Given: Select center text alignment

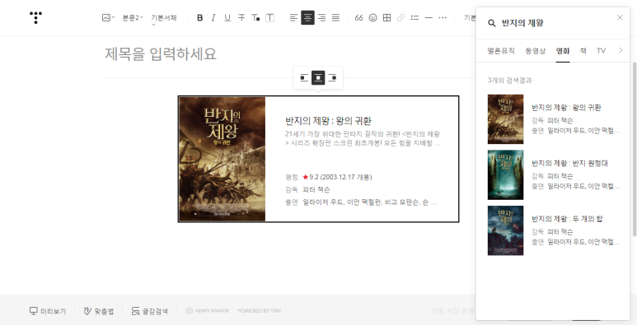Looking at the screenshot, I should click(x=307, y=18).
